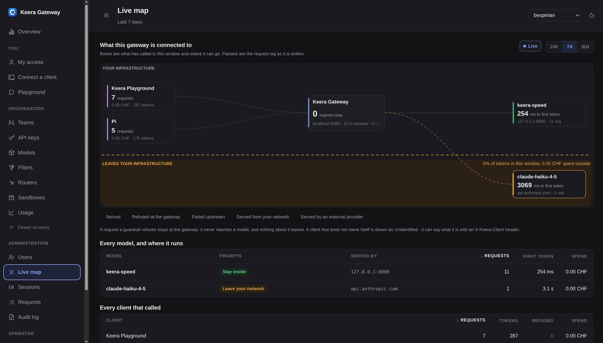The width and height of the screenshot is (603, 343).
Task: Sort clients table by Refused header
Action: [542, 321]
